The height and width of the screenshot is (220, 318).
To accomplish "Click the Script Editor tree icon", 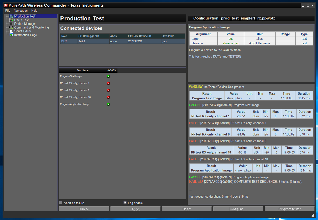I will point(11,31).
